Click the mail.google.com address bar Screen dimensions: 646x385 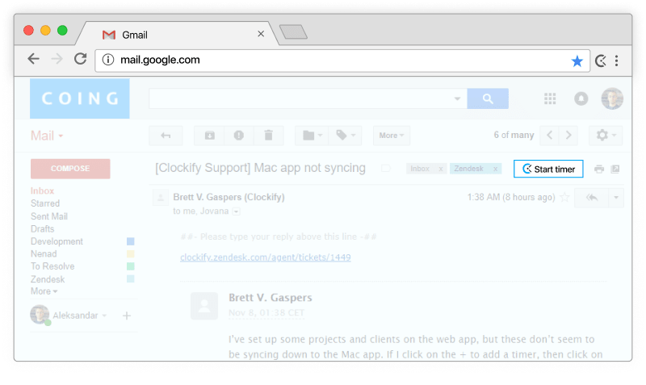point(342,61)
